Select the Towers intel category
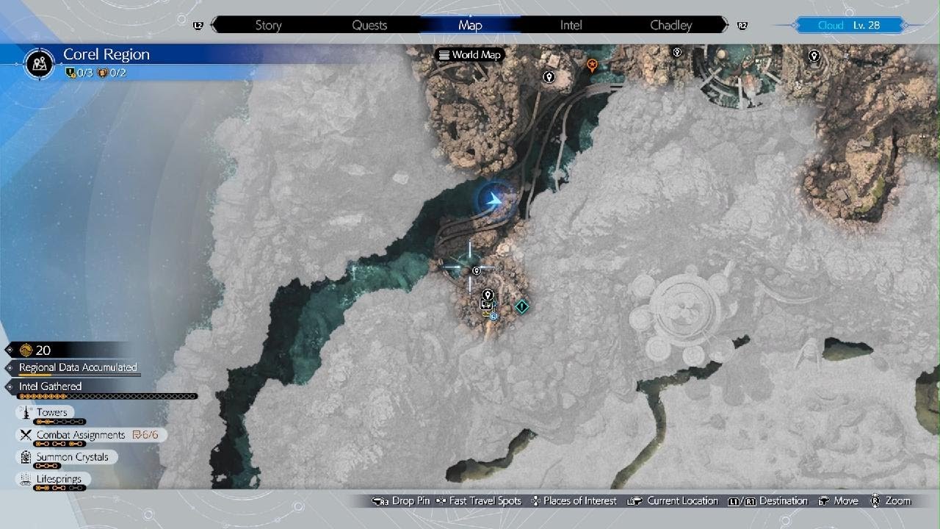The width and height of the screenshot is (940, 529). pos(46,413)
